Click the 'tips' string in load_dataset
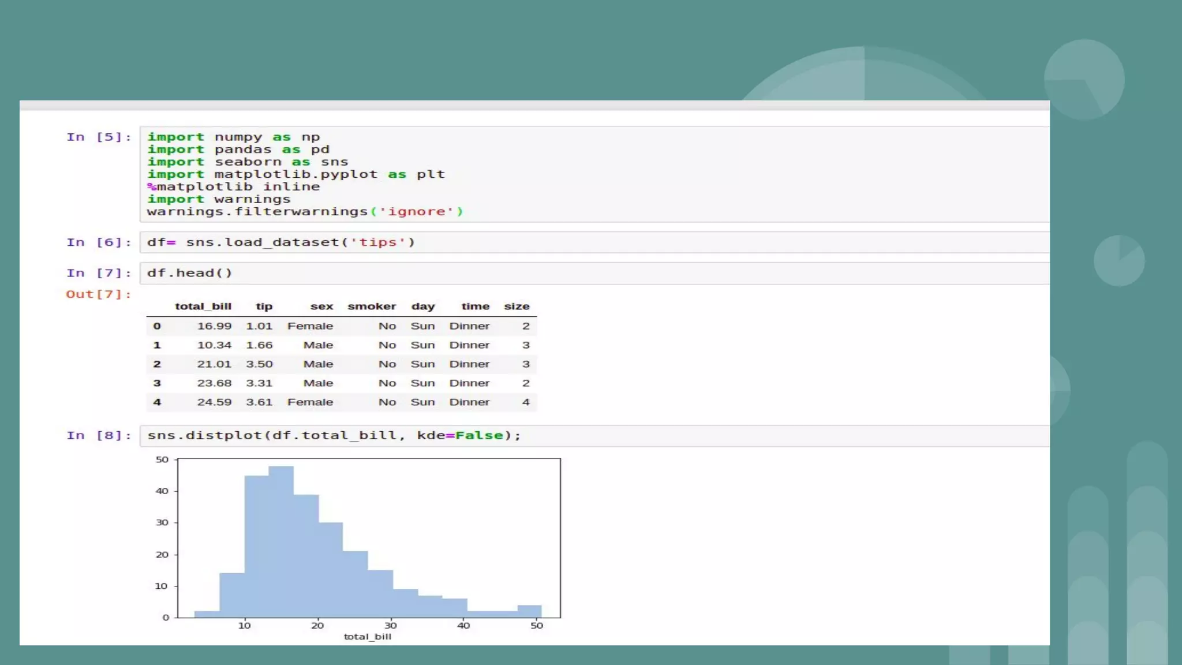 coord(377,242)
